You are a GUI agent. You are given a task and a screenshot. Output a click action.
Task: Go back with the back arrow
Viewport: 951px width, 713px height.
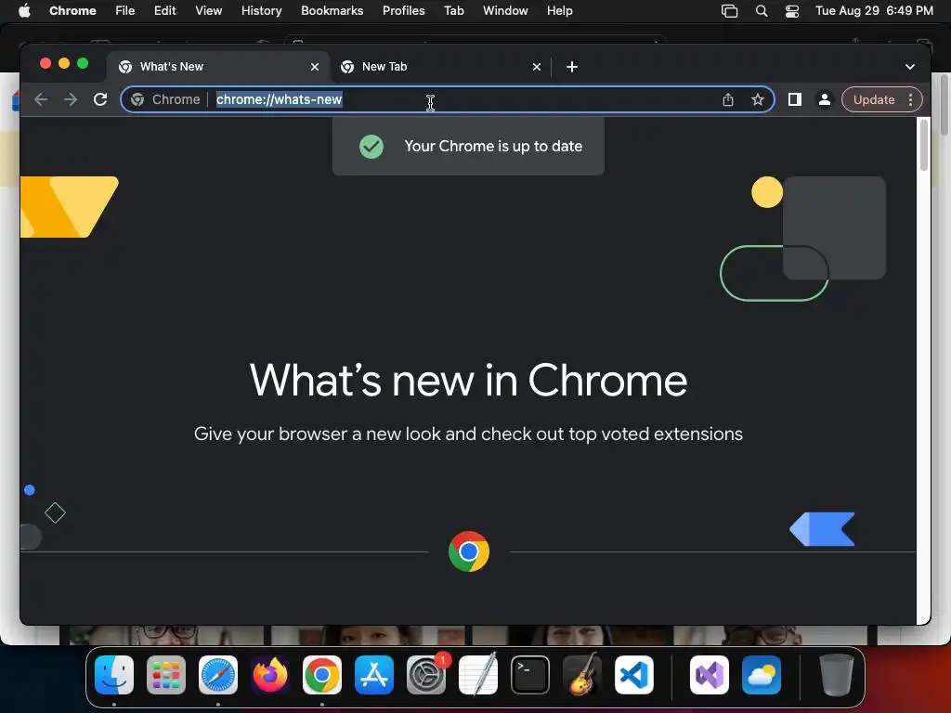[41, 99]
